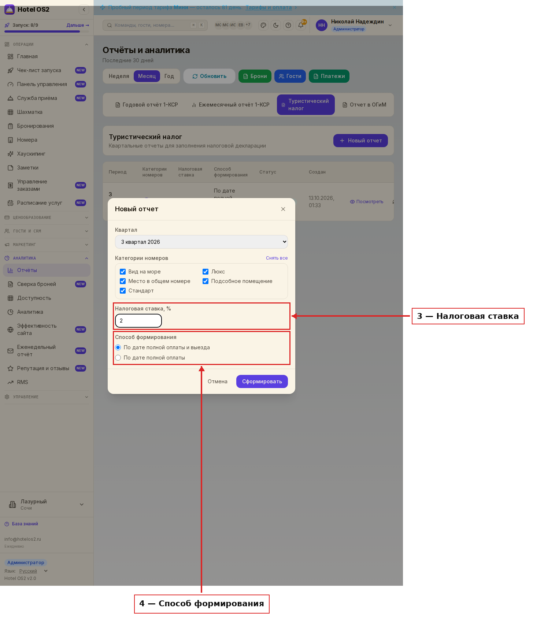Open the Тарифы и оплата link

[x=269, y=7]
